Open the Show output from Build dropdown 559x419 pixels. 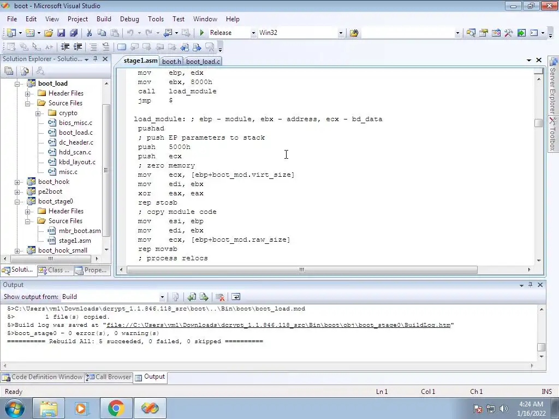(x=162, y=297)
